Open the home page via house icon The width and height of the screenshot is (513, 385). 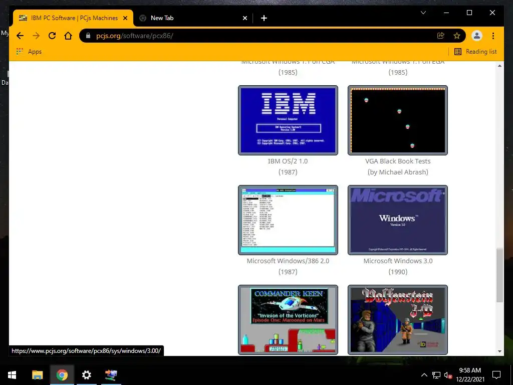pos(68,36)
